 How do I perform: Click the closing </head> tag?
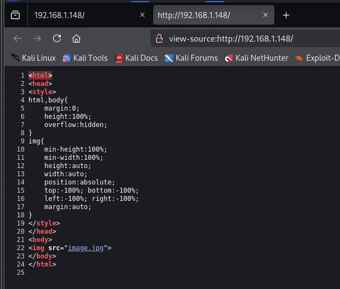42,232
